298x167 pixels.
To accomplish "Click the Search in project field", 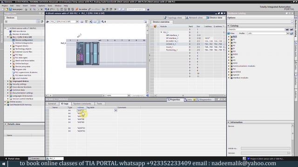I will click(x=136, y=9).
